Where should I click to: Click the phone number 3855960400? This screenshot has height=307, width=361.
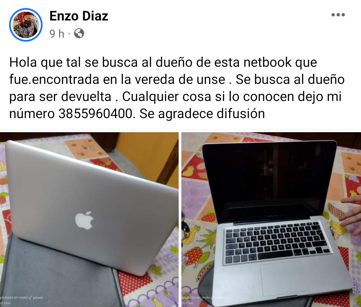tap(96, 114)
